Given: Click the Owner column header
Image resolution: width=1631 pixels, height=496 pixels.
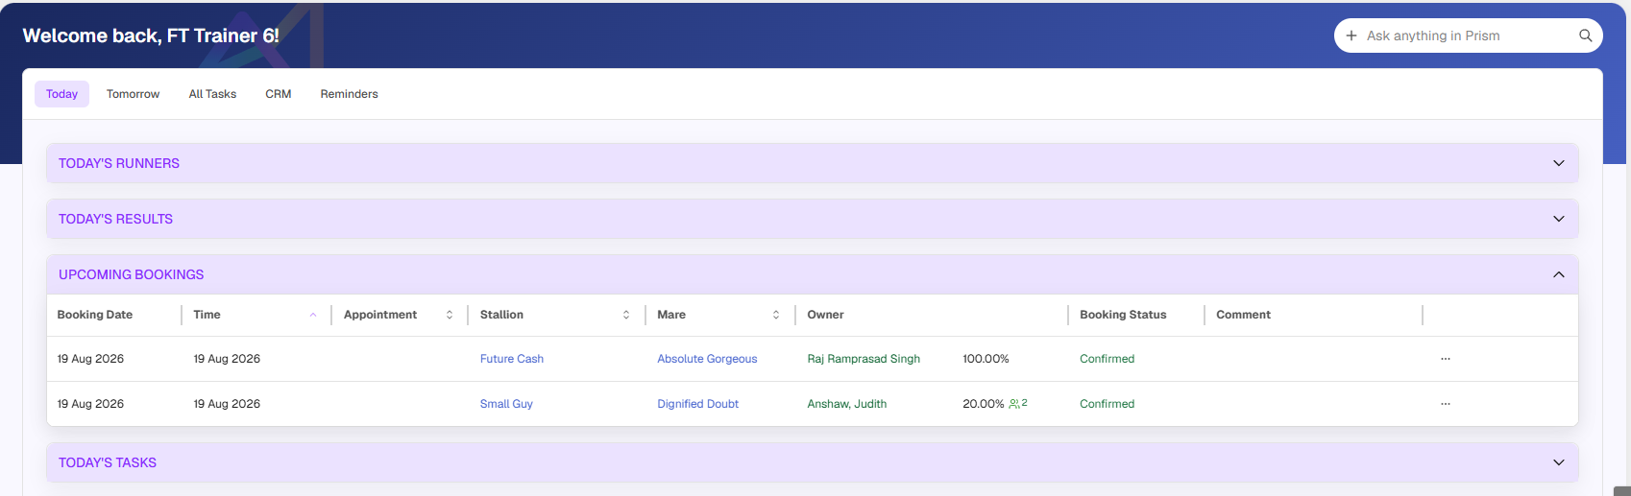Looking at the screenshot, I should pyautogui.click(x=825, y=315).
